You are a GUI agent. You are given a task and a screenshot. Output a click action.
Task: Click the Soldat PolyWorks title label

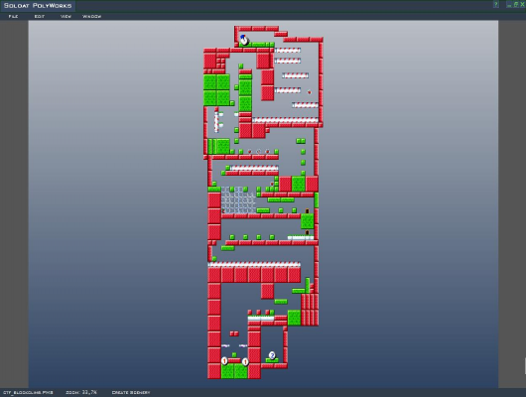pyautogui.click(x=38, y=6)
